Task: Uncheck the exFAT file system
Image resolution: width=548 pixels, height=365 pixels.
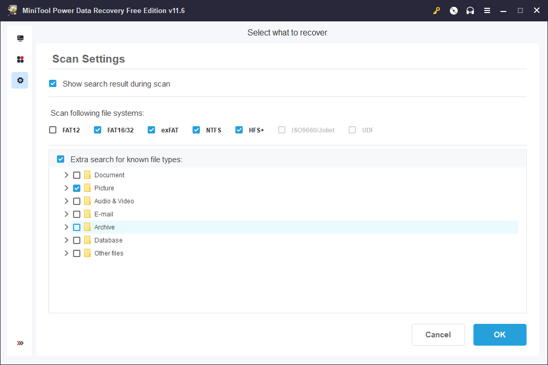Action: tap(151, 130)
